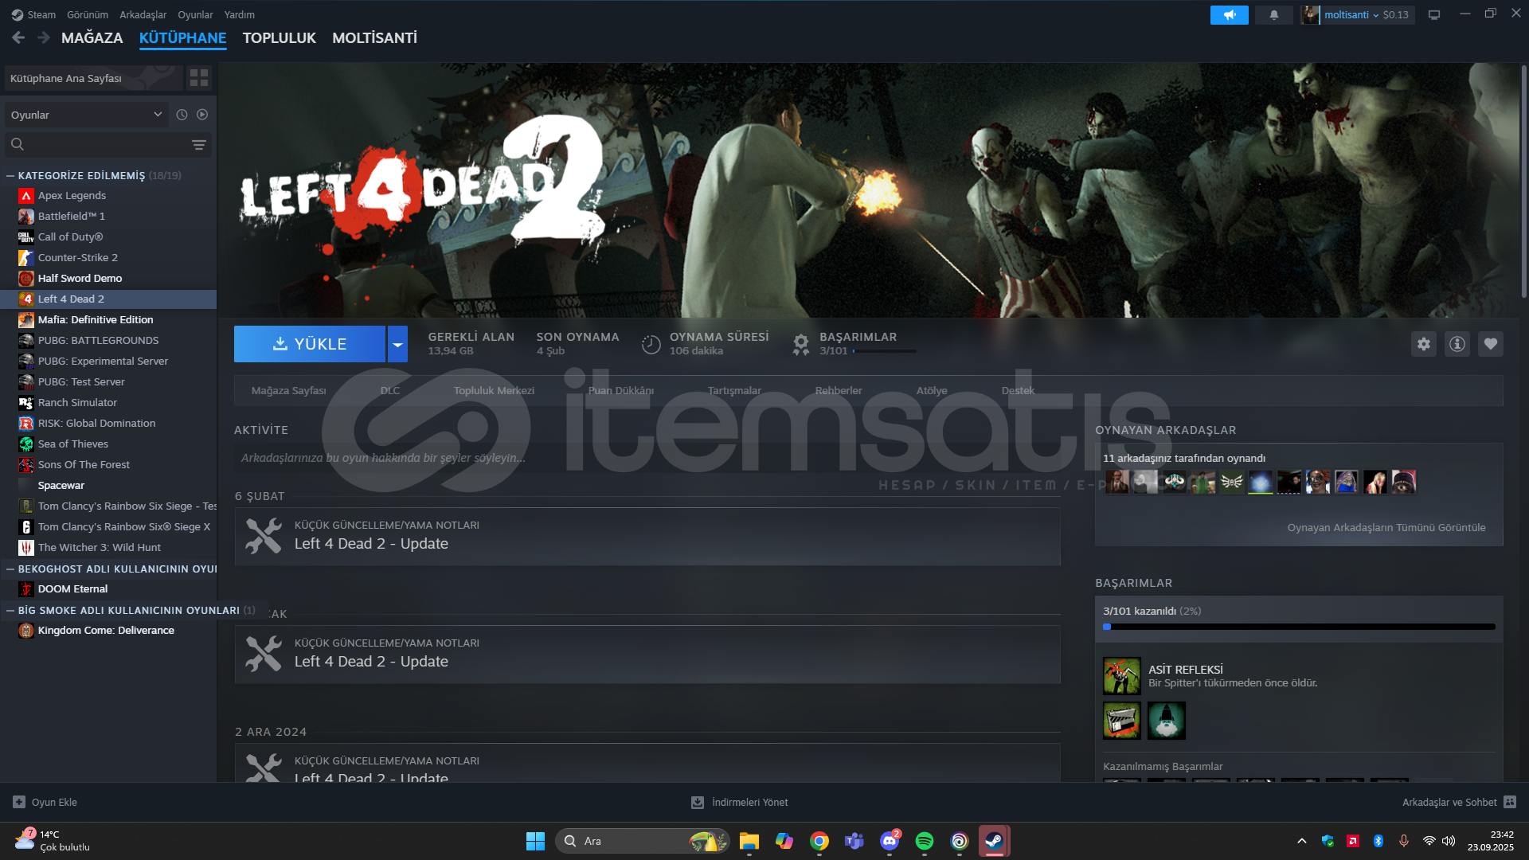View all friends who played link

[x=1386, y=527]
